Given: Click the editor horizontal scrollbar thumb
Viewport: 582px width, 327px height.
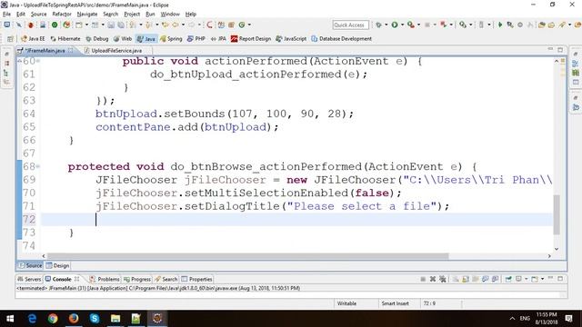Looking at the screenshot, I should pyautogui.click(x=248, y=256).
